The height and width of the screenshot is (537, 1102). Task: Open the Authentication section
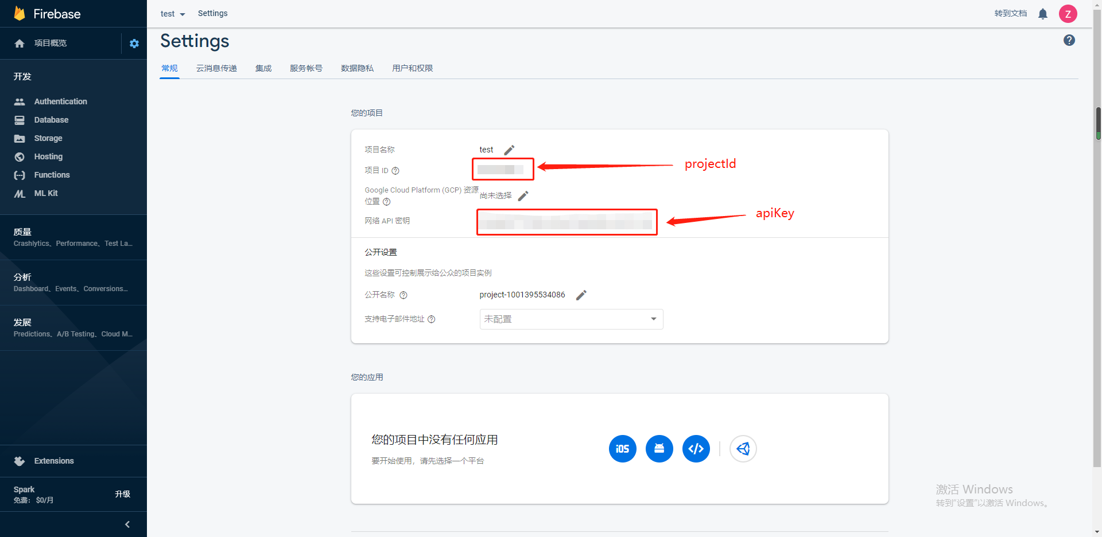[60, 101]
